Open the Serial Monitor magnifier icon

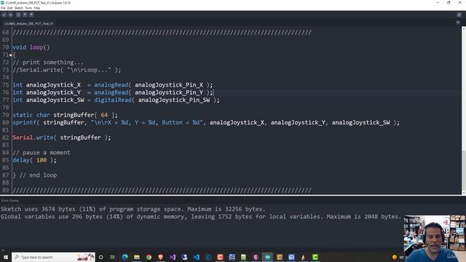click(459, 15)
